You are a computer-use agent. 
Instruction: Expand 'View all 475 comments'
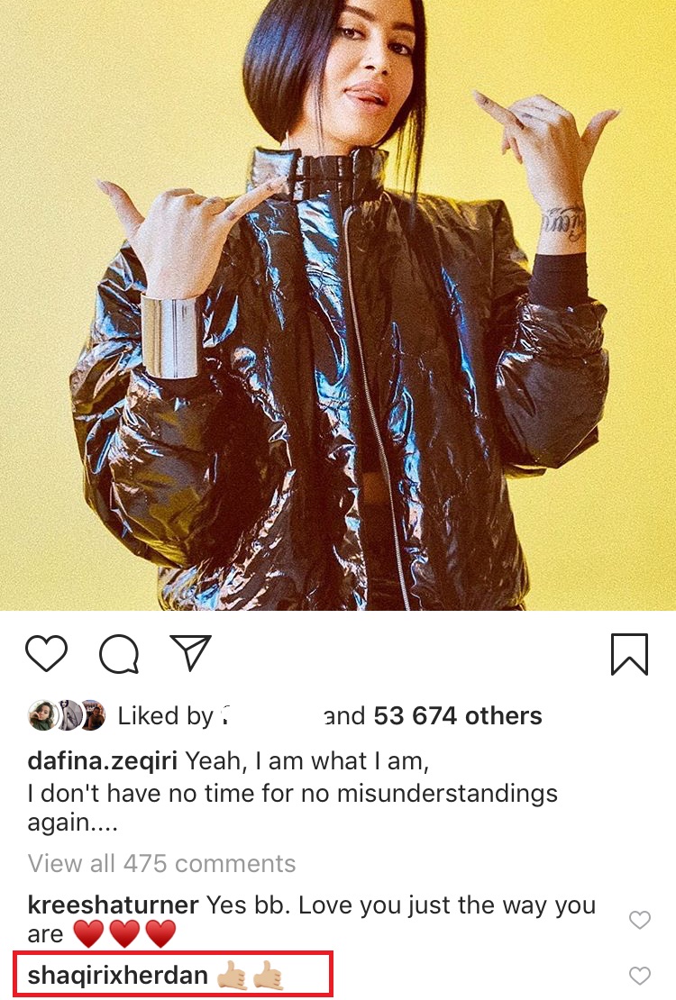tap(161, 863)
